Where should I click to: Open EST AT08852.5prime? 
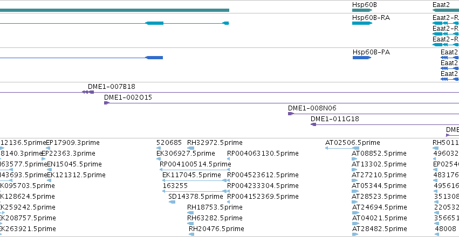tap(379, 154)
